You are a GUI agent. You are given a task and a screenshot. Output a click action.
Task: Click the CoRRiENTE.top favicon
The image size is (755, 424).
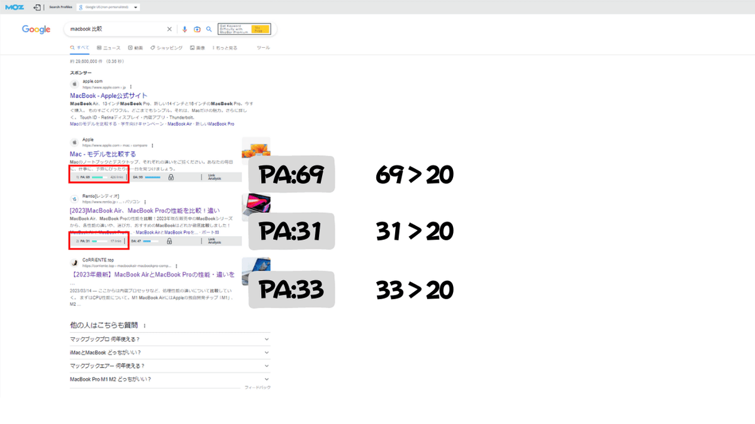click(74, 262)
